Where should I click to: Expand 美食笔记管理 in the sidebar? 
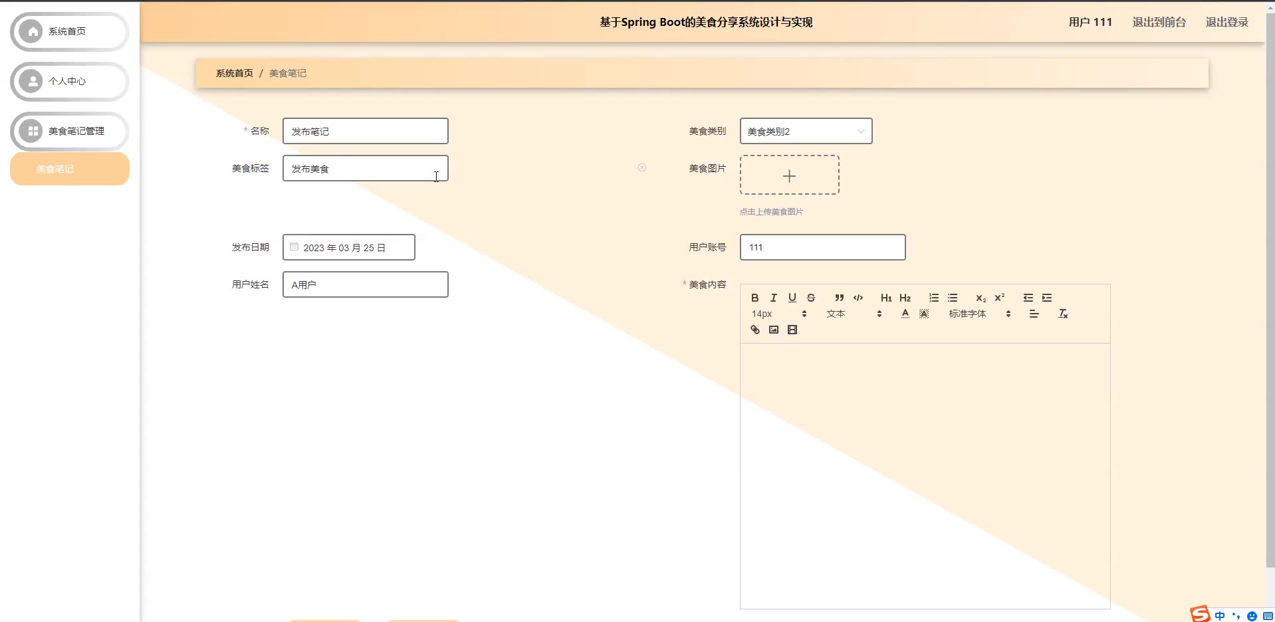click(69, 131)
